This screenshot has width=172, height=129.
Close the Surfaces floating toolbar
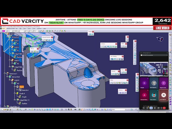click(x=116, y=44)
